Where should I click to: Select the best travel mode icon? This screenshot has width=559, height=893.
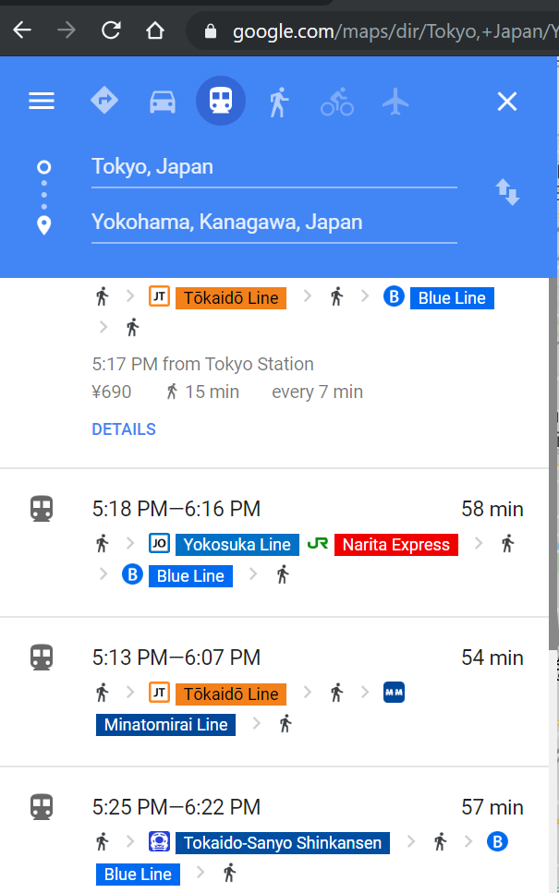tap(104, 101)
